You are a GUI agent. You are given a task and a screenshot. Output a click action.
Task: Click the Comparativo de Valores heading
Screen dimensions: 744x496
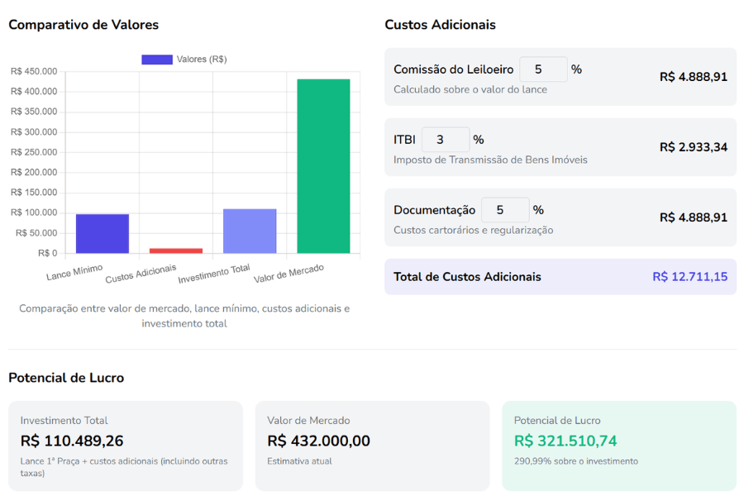click(83, 25)
